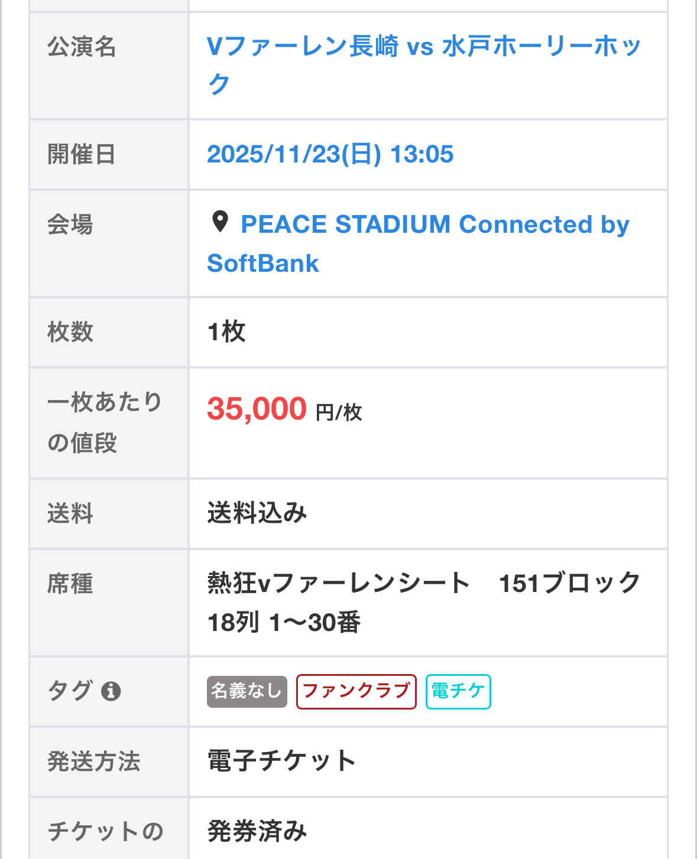Select the 電チケ tag
The image size is (697, 859).
click(458, 691)
